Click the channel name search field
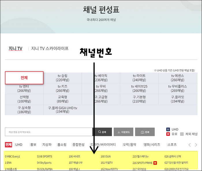 [48, 132]
